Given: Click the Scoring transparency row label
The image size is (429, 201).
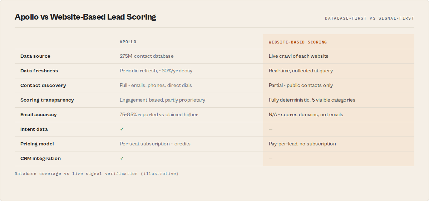Looking at the screenshot, I should pos(47,100).
